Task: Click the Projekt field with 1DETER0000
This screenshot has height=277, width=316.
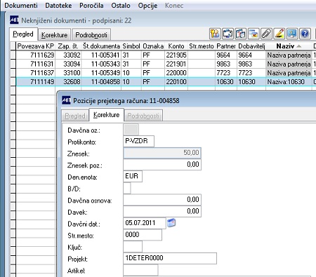Action: click(170, 258)
